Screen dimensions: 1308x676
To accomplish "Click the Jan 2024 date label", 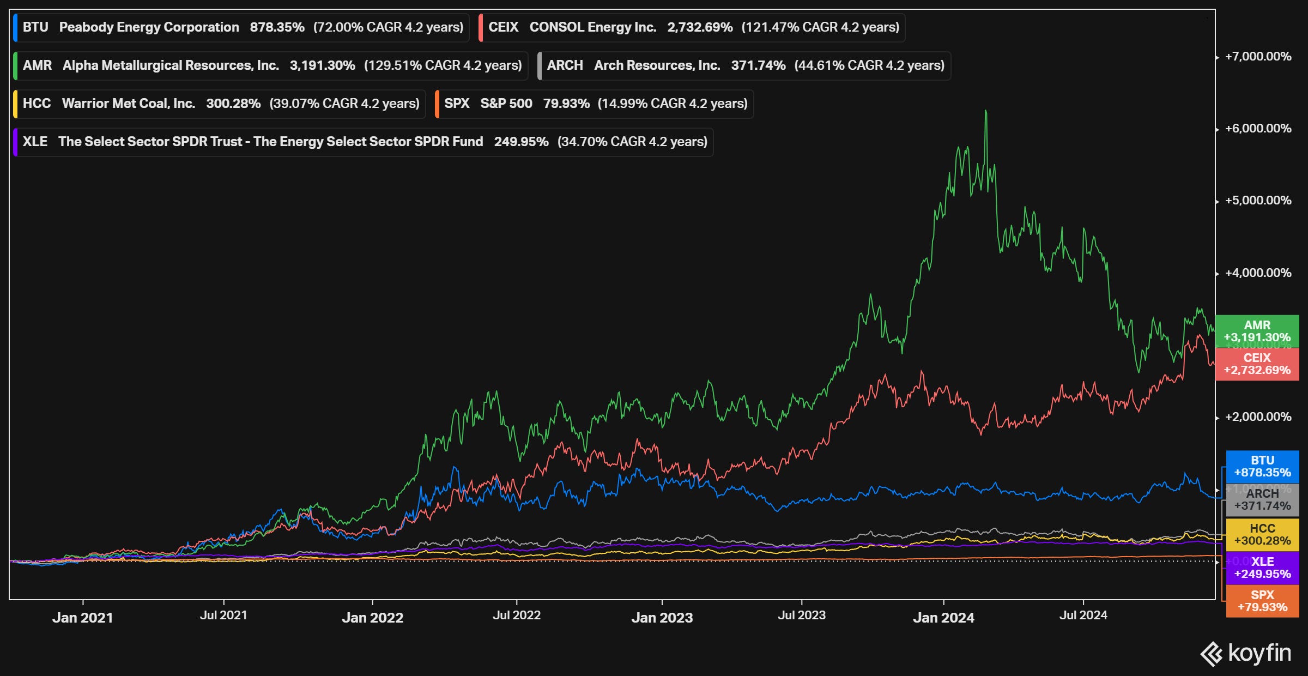I will tap(944, 618).
